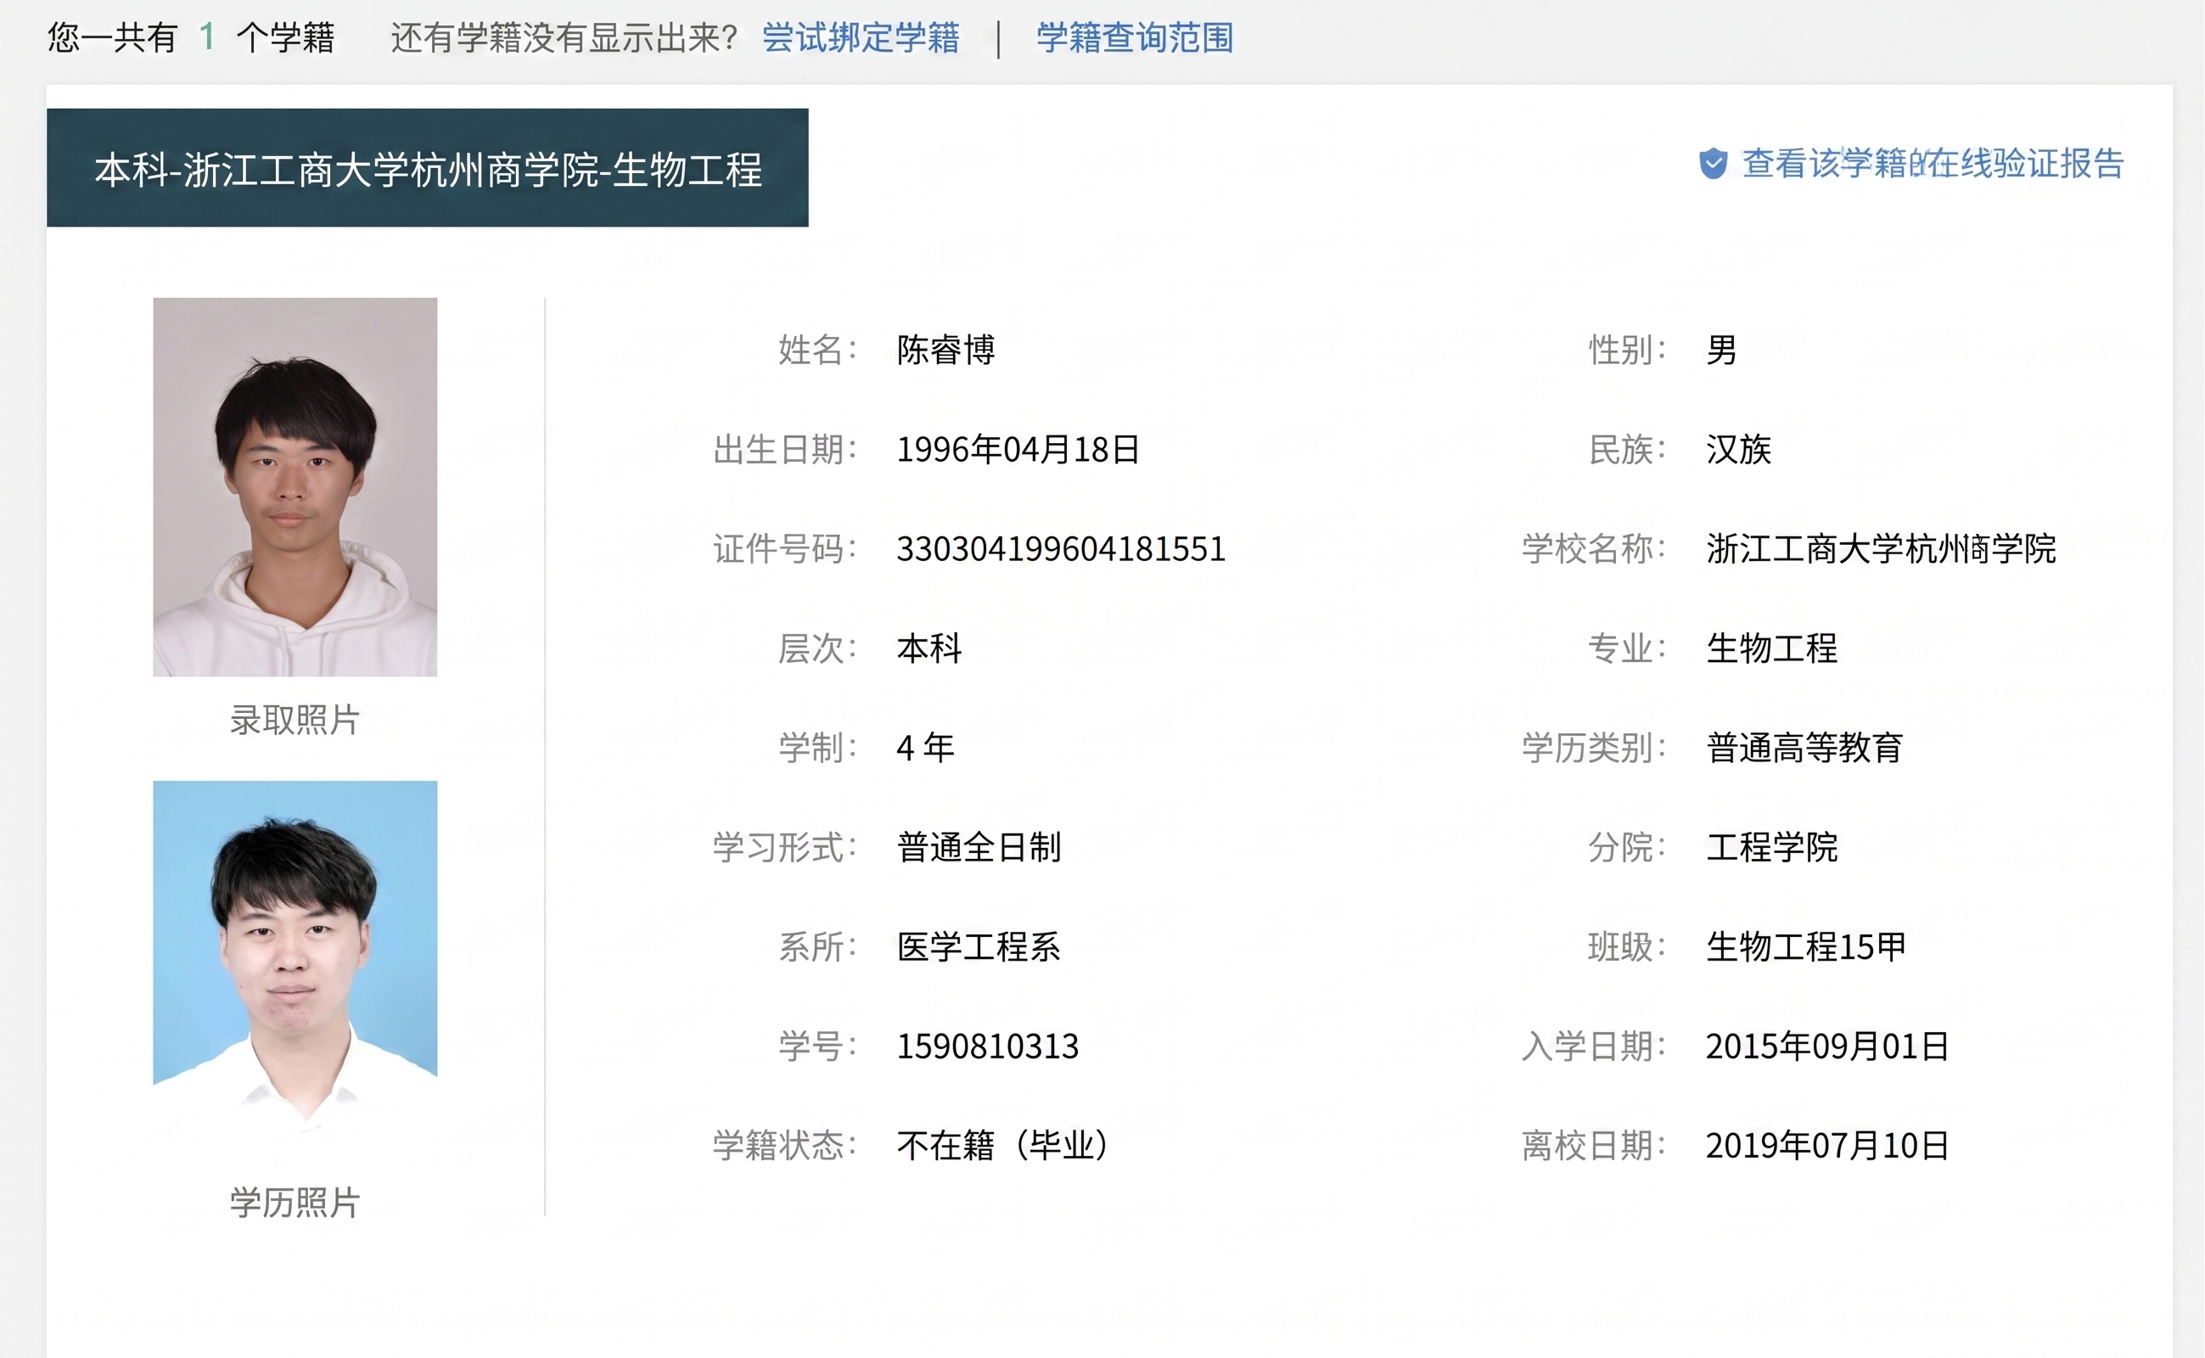Image resolution: width=2205 pixels, height=1358 pixels.
Task: Click the 出生日期 field label
Action: point(785,449)
